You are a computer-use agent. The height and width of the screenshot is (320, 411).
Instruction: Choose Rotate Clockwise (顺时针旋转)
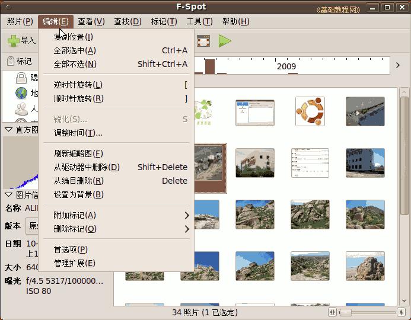pyautogui.click(x=116, y=99)
